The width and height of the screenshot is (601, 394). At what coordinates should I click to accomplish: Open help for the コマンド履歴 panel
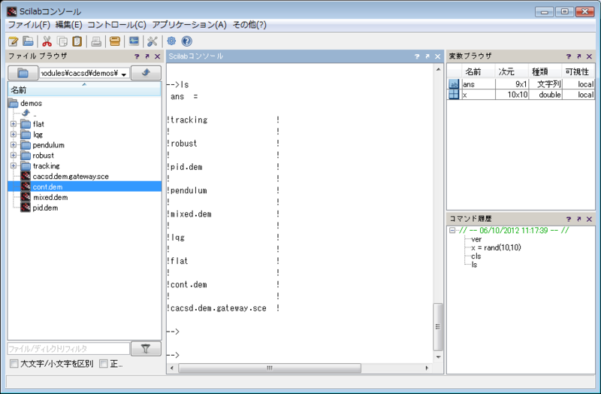click(569, 219)
